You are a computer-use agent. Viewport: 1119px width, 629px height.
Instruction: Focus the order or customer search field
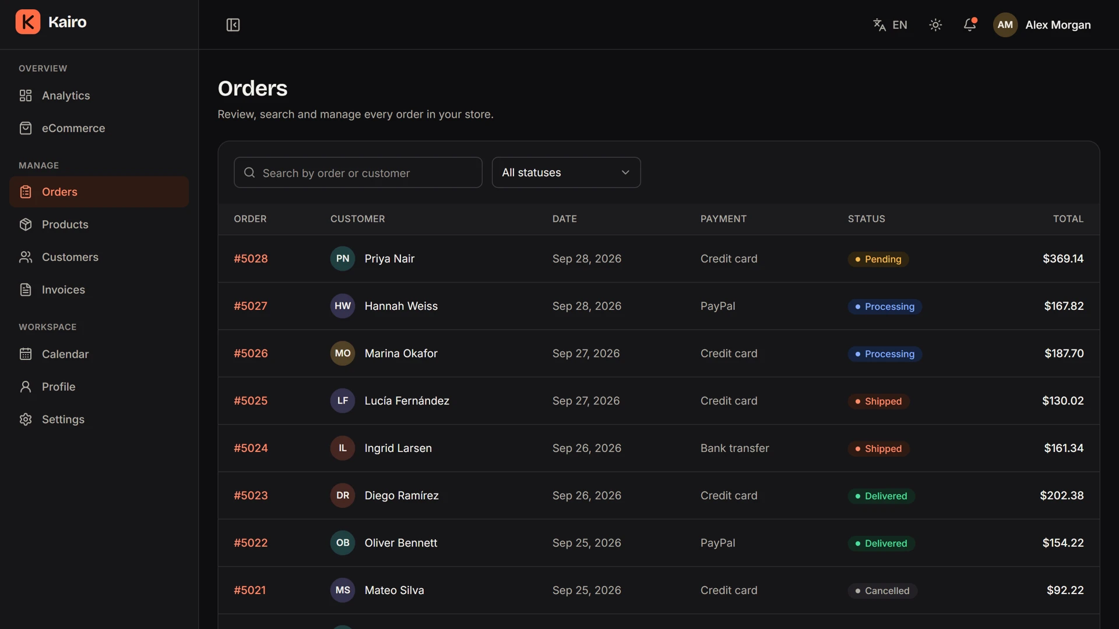pos(358,172)
